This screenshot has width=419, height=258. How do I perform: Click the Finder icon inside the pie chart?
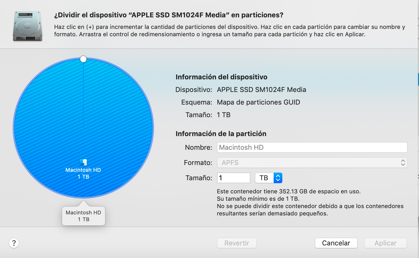pos(83,162)
